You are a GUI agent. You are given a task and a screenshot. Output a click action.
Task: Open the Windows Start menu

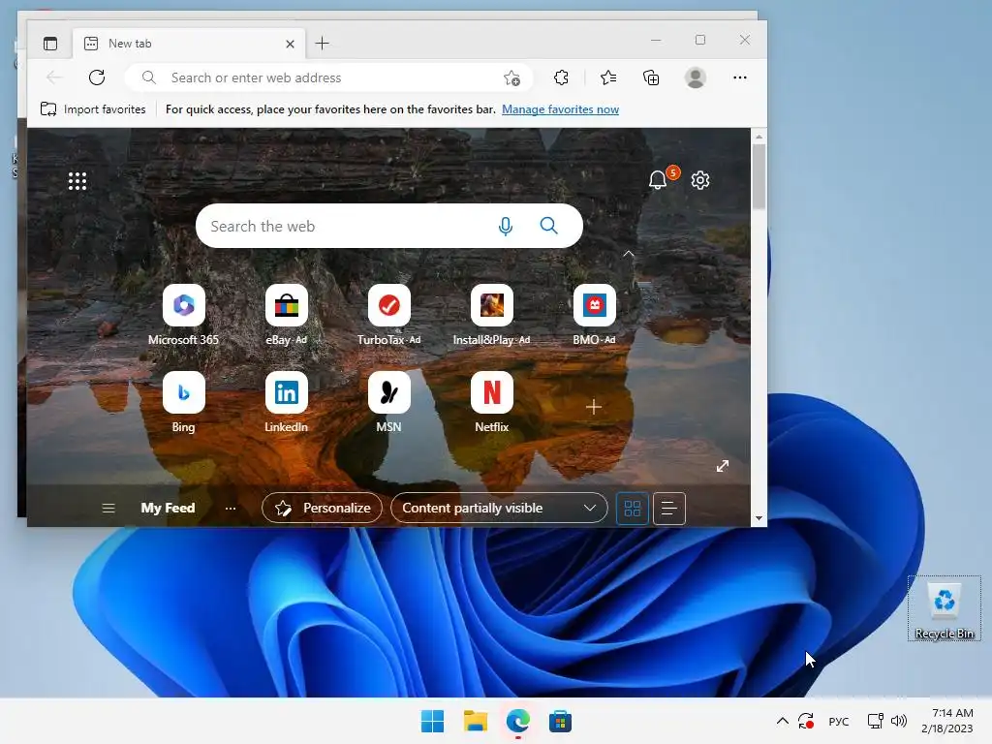click(x=433, y=721)
